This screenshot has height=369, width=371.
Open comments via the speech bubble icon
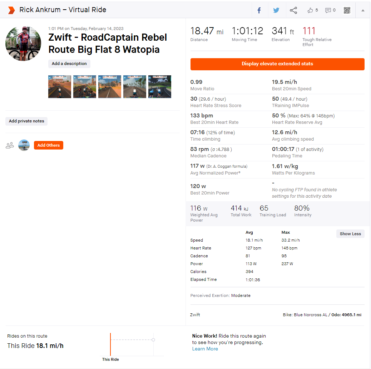[x=328, y=10]
